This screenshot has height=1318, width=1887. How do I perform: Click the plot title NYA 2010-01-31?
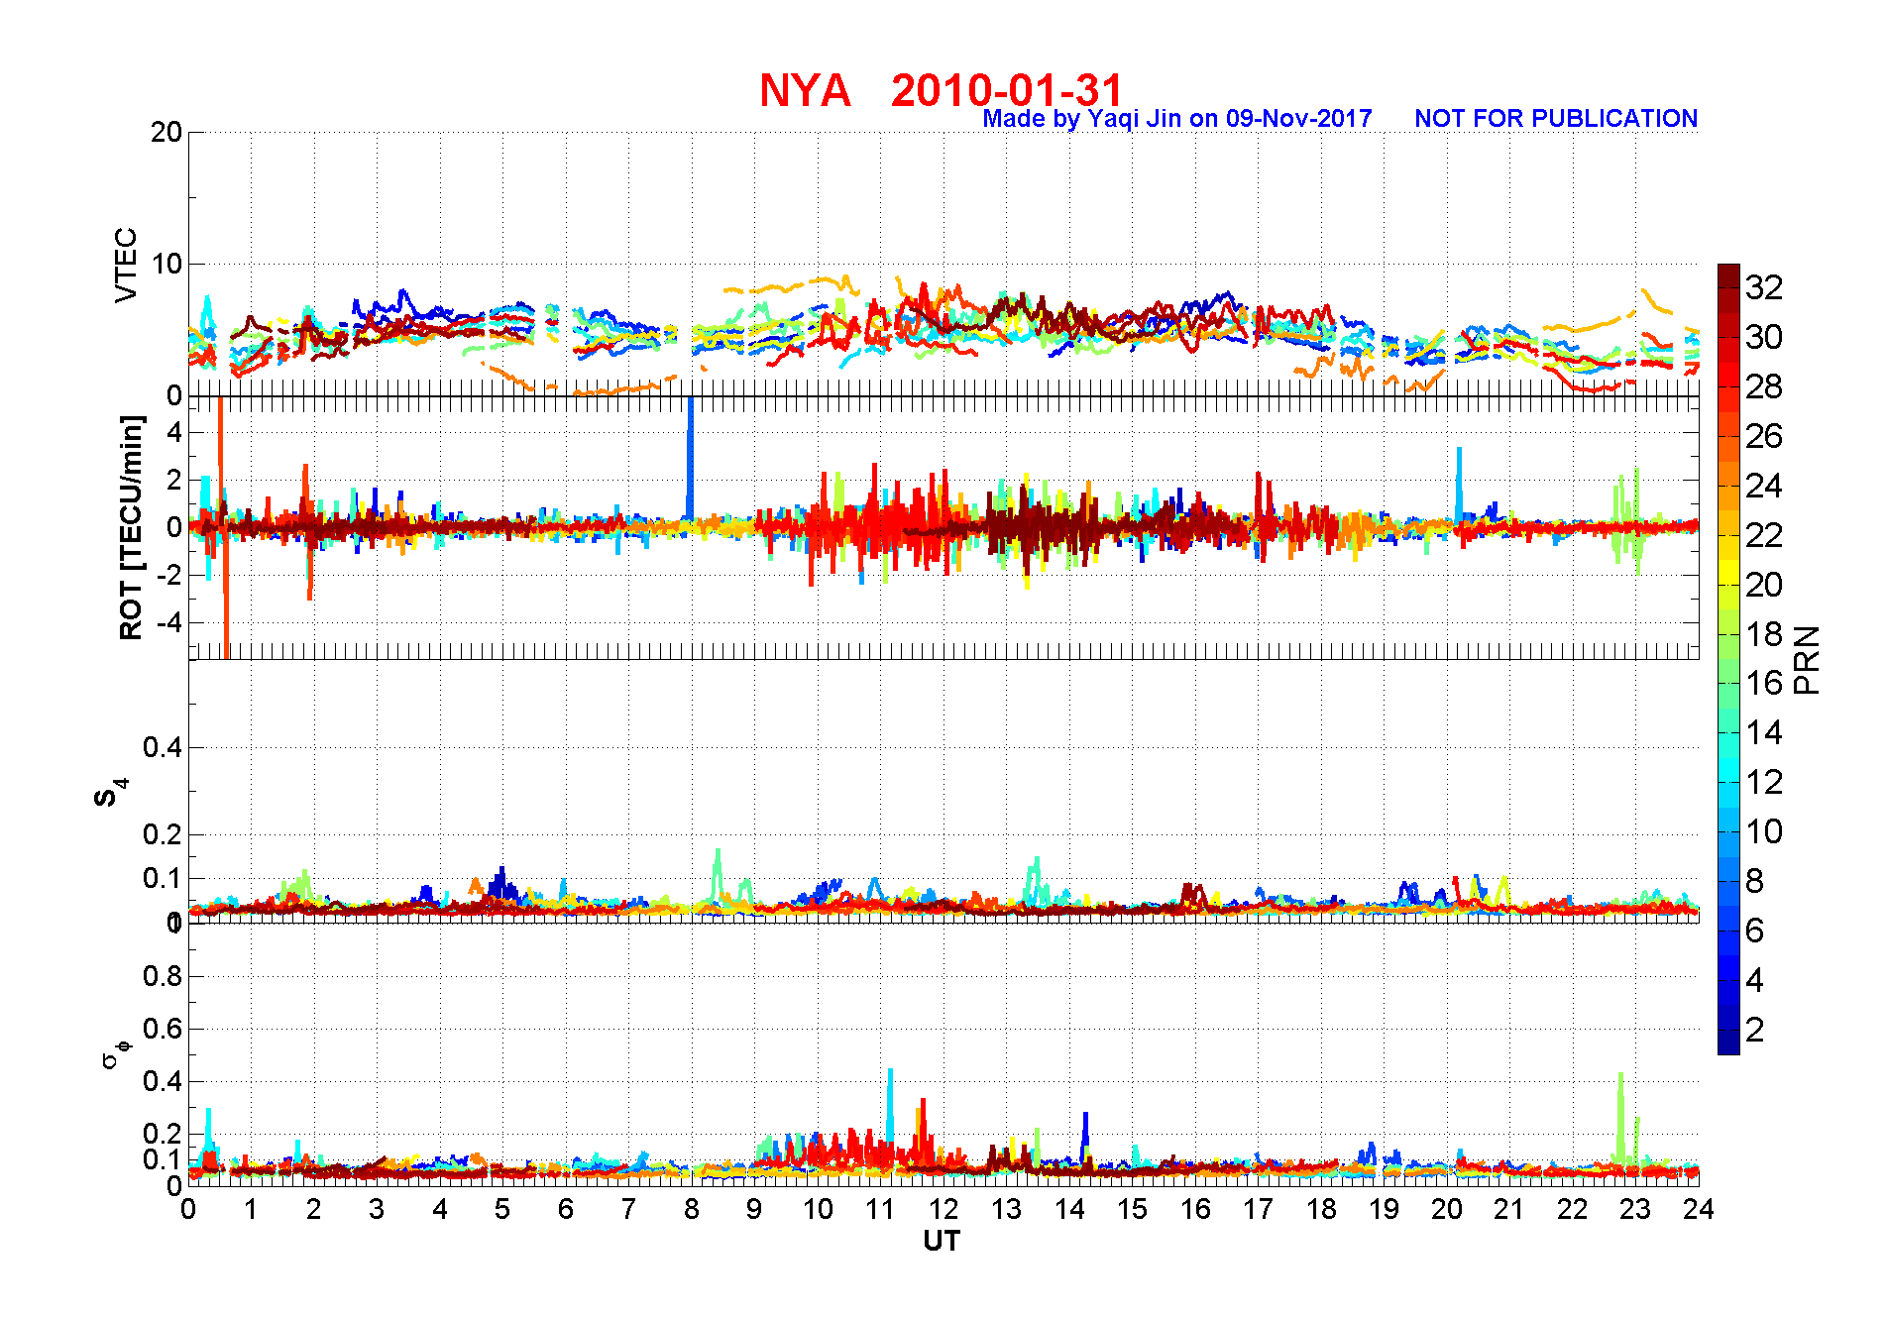click(x=941, y=90)
